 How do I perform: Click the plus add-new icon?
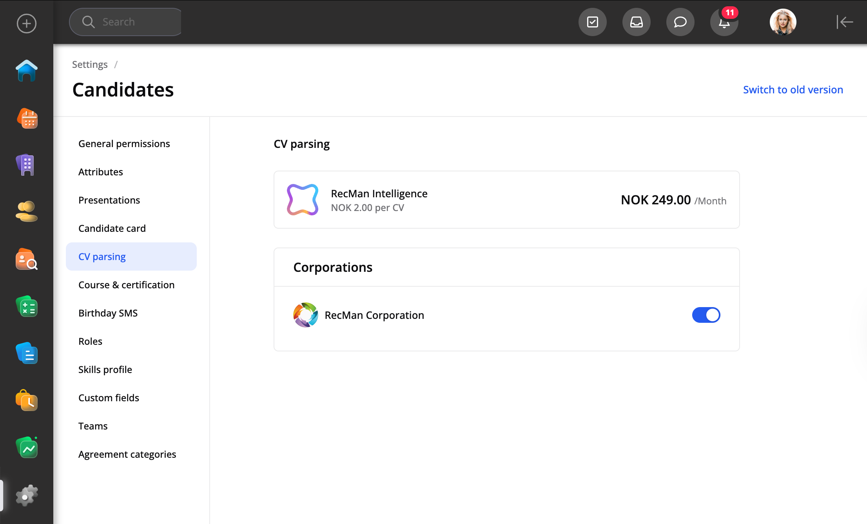tap(27, 24)
